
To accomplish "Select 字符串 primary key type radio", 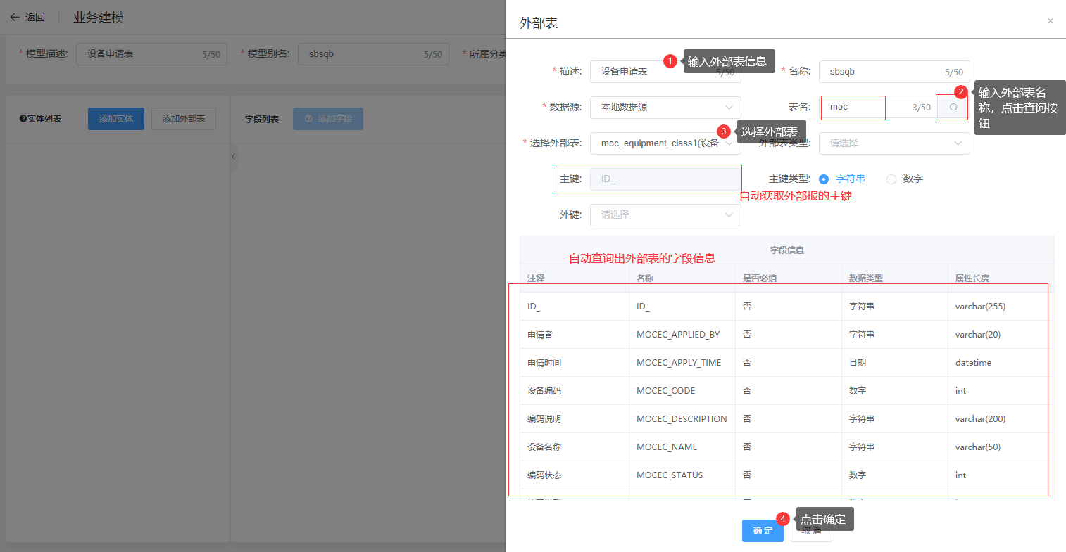I will (824, 179).
